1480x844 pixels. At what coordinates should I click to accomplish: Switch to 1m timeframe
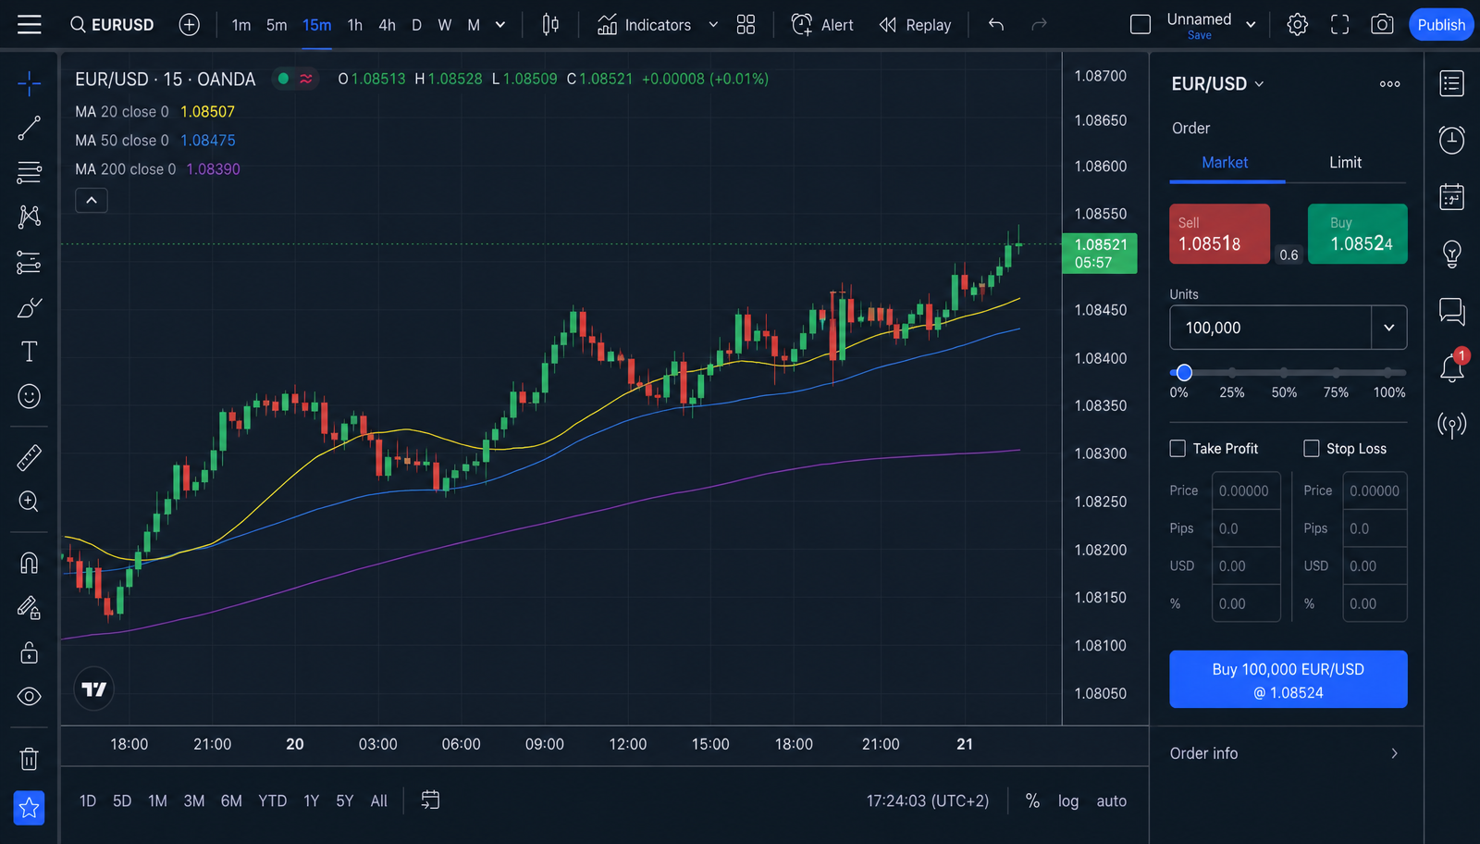(x=241, y=25)
